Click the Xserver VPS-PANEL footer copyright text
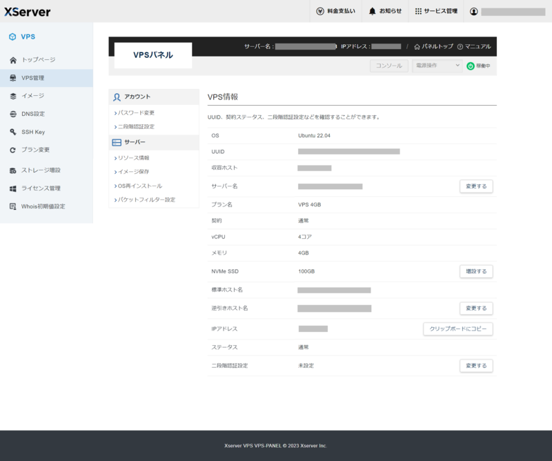 275,446
